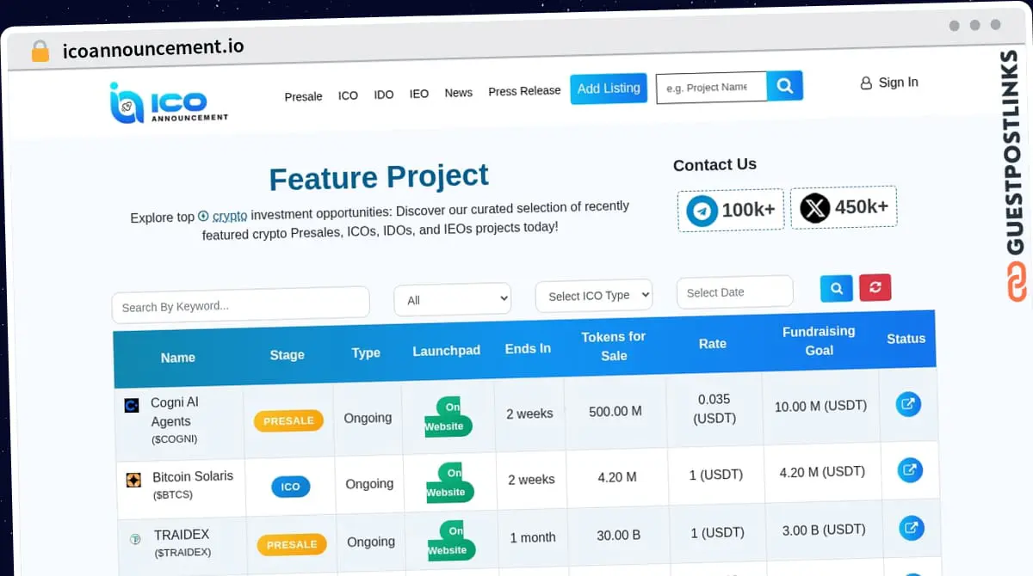
Task: Open the ICO menu item
Action: click(348, 95)
